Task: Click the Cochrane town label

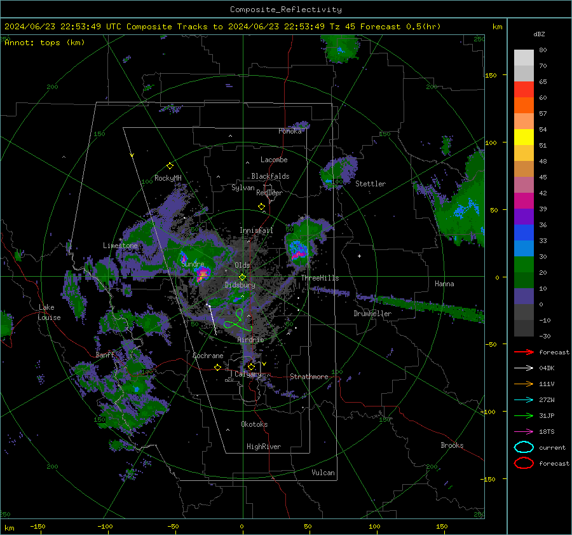Action: point(208,356)
